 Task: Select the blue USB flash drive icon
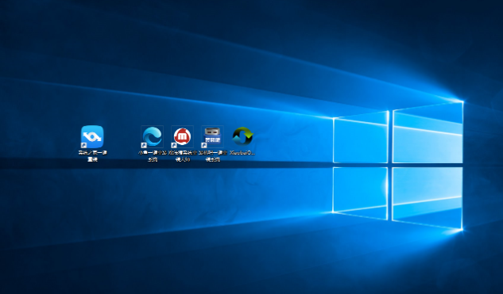tap(212, 136)
